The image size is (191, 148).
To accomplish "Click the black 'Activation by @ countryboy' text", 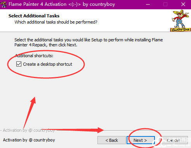I will [29, 140].
